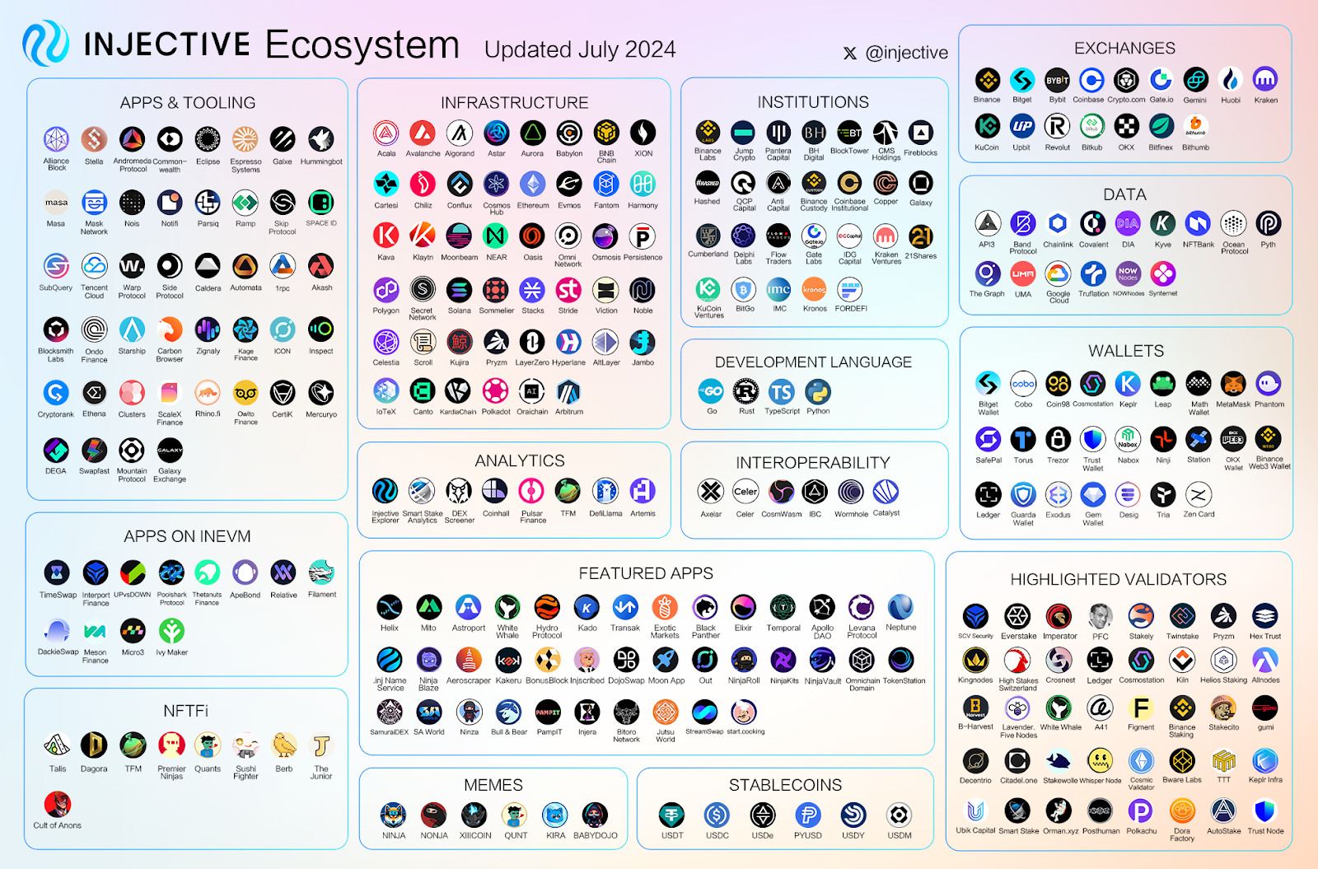1318x869 pixels.
Task: Select the MetaMask wallet icon
Action: [x=1233, y=384]
